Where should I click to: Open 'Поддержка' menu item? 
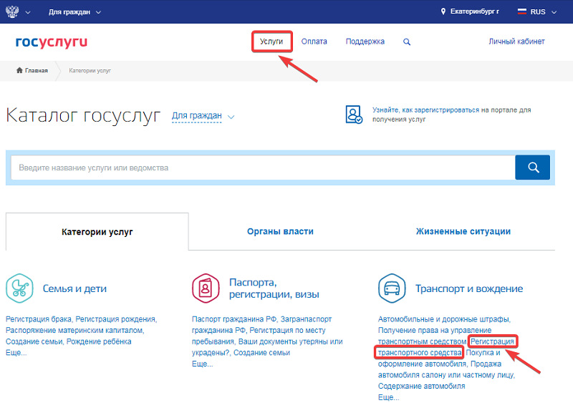(x=365, y=42)
